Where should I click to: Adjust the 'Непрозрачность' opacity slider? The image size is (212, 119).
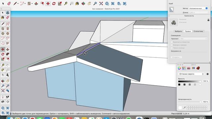pos(189,102)
